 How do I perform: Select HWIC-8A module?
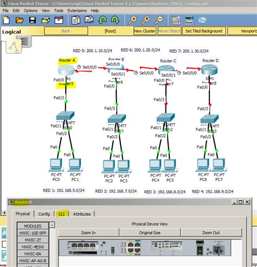tap(33, 253)
